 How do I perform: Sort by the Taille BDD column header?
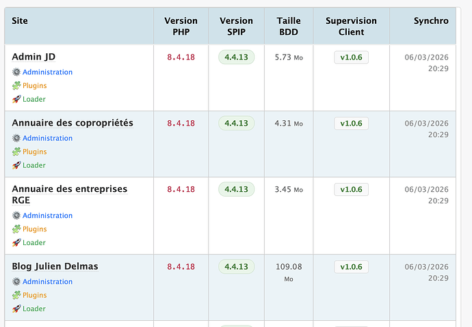click(x=289, y=26)
